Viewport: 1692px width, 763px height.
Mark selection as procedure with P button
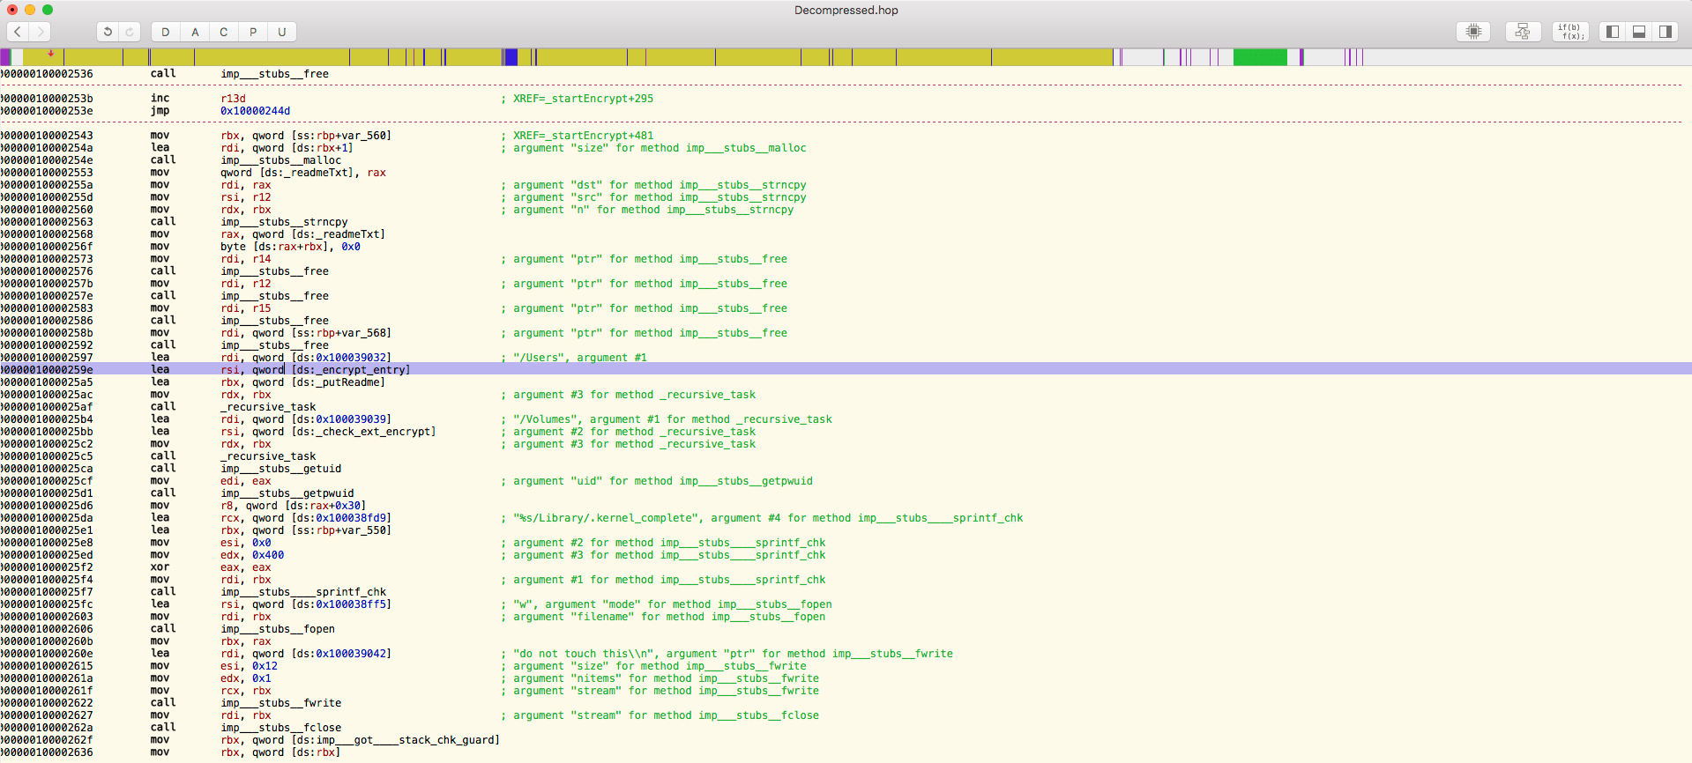pyautogui.click(x=253, y=32)
